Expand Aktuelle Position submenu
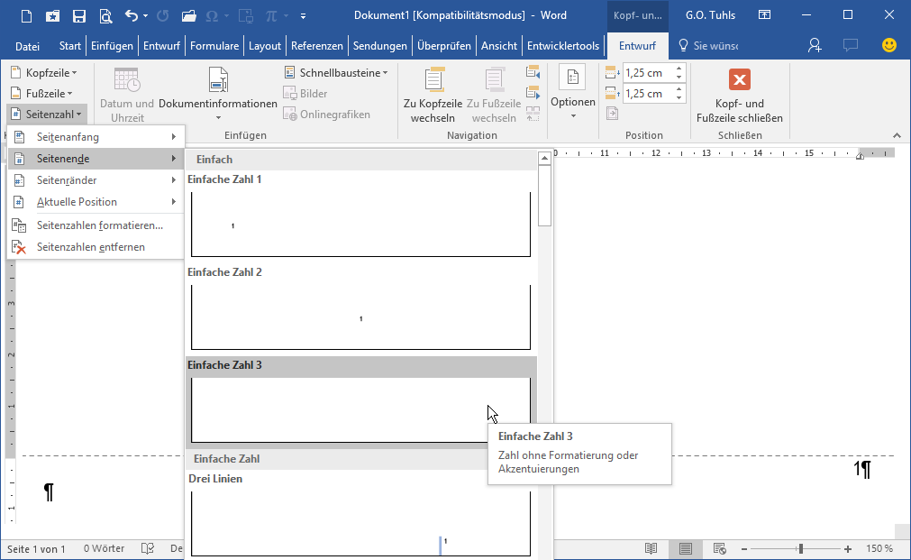Image resolution: width=911 pixels, height=560 pixels. click(96, 202)
